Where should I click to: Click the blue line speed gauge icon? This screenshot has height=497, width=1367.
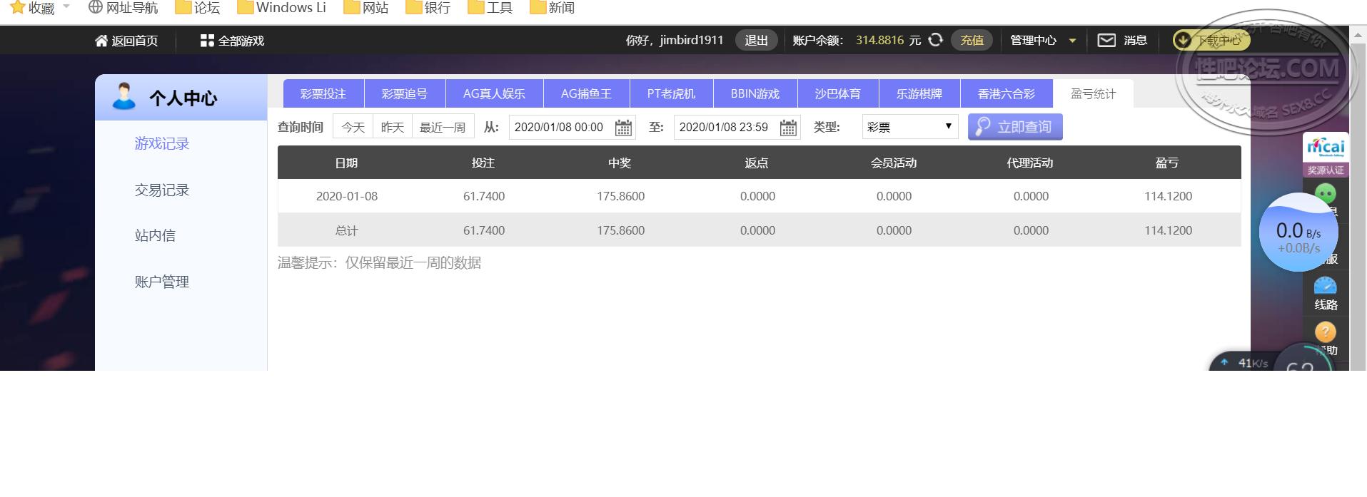click(1325, 286)
